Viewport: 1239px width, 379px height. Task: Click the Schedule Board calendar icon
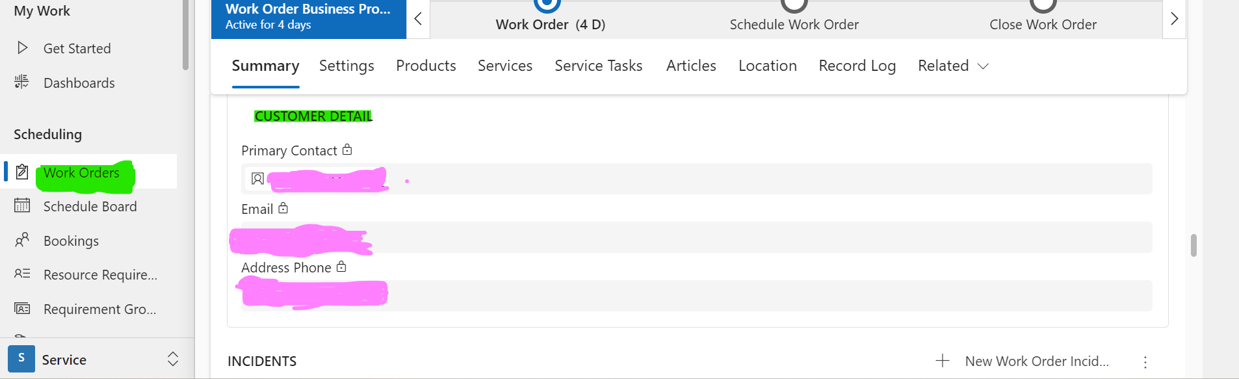22,206
